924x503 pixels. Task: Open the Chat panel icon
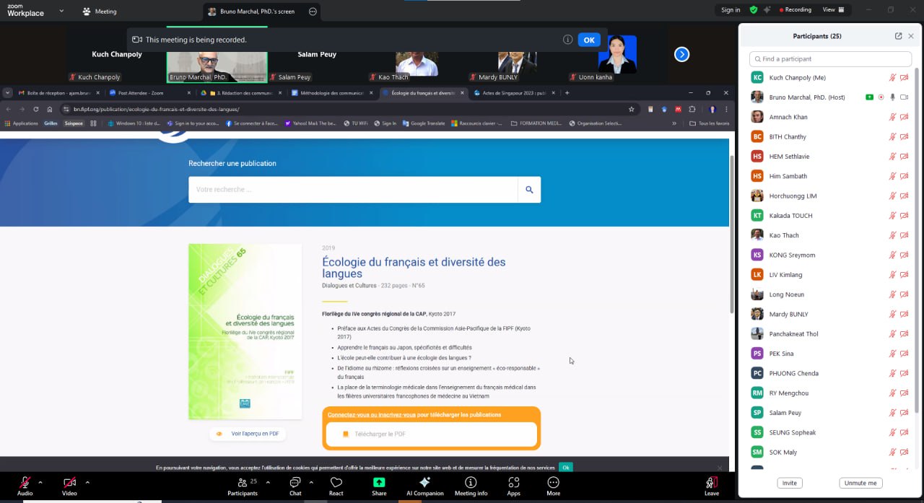point(295,483)
